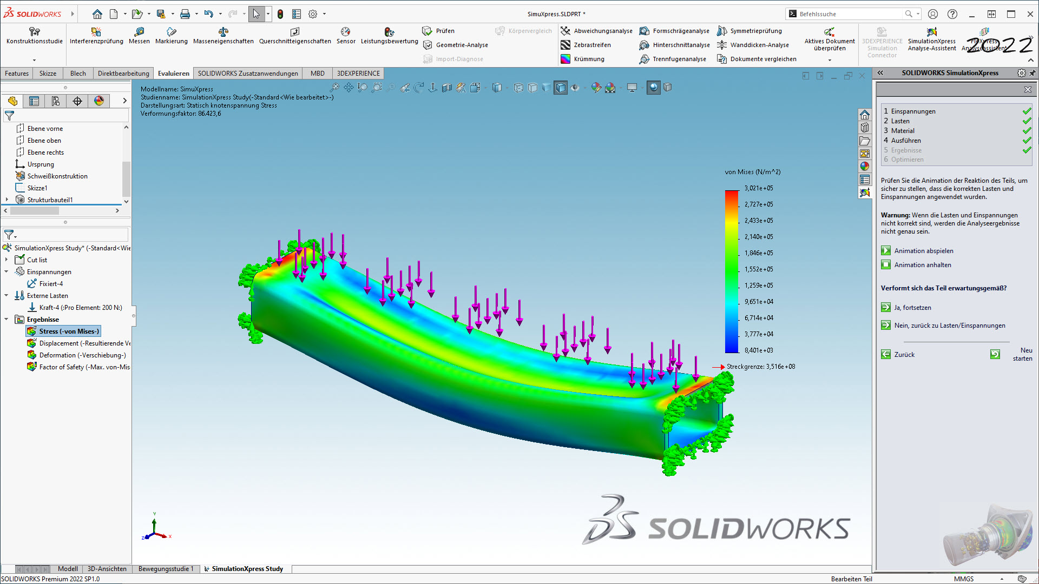1039x584 pixels.
Task: Open the ConfigurationManager tab icon
Action: coord(56,101)
